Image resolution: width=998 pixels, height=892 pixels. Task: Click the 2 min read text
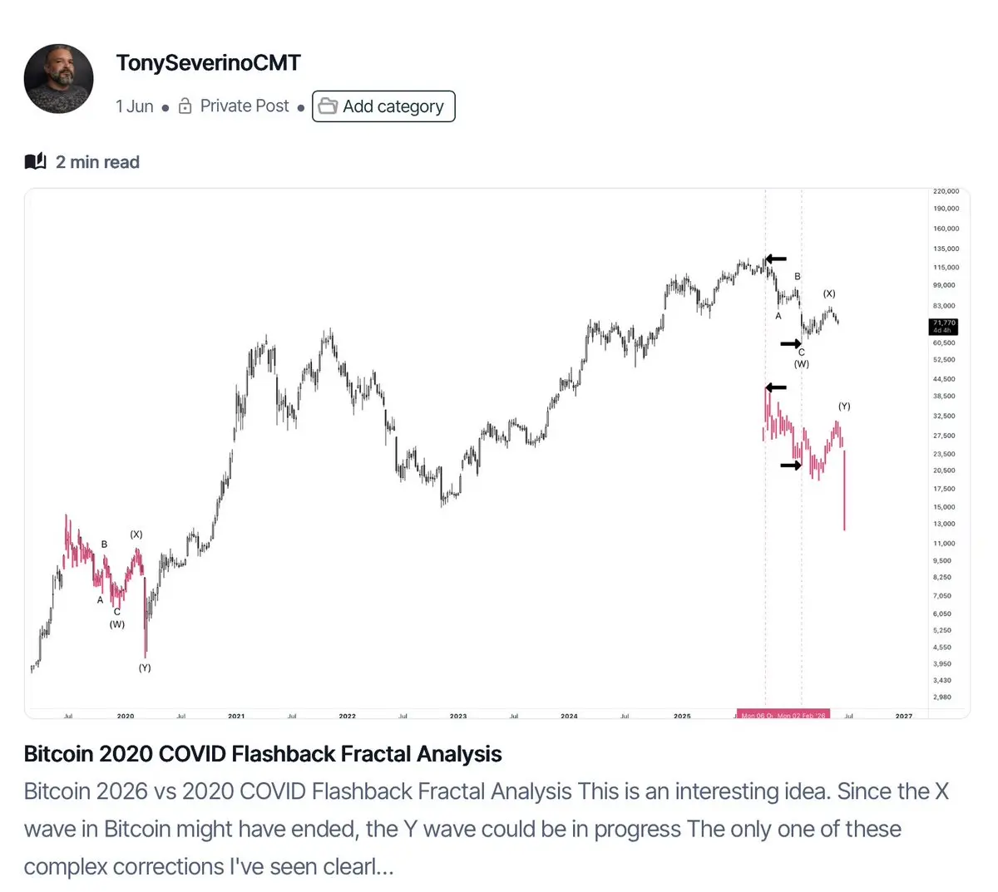click(x=97, y=162)
